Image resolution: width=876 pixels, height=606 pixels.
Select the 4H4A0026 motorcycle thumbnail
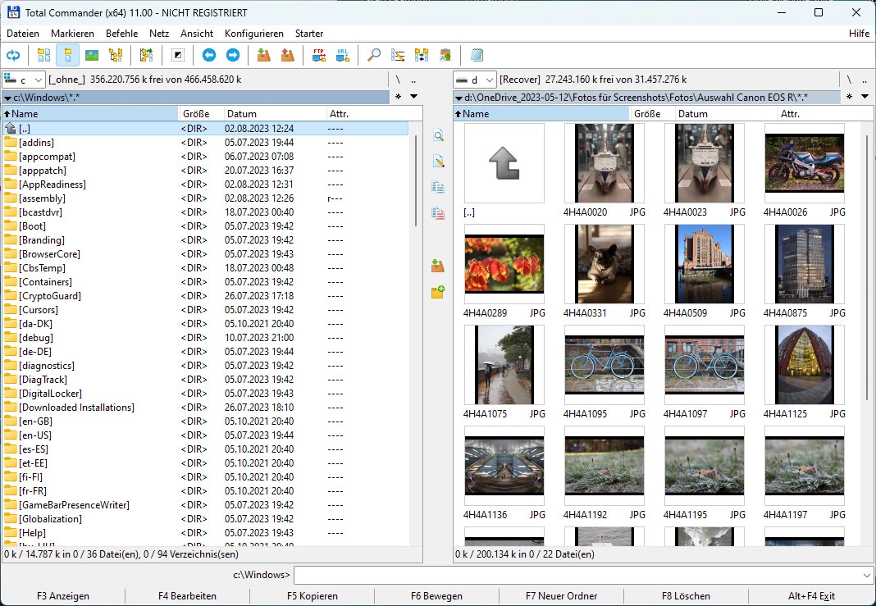pyautogui.click(x=804, y=163)
